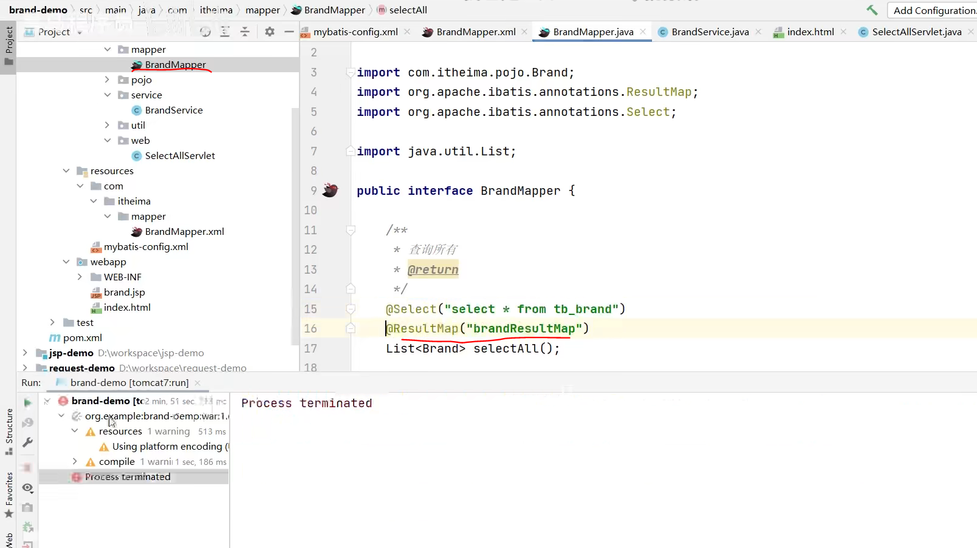The height and width of the screenshot is (548, 977).
Task: Open Project panel settings gear
Action: [x=270, y=32]
